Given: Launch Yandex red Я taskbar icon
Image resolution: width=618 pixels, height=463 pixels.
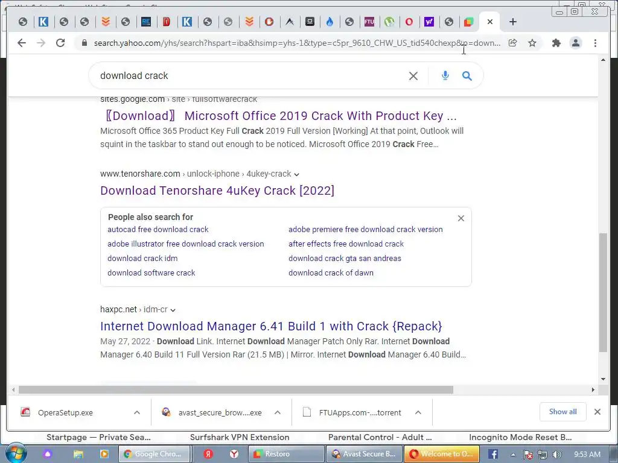Looking at the screenshot, I should [x=208, y=454].
